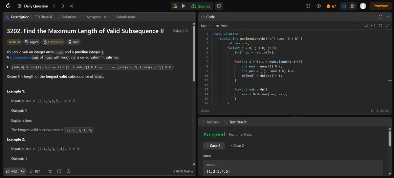Select Case 2

pos(237,145)
